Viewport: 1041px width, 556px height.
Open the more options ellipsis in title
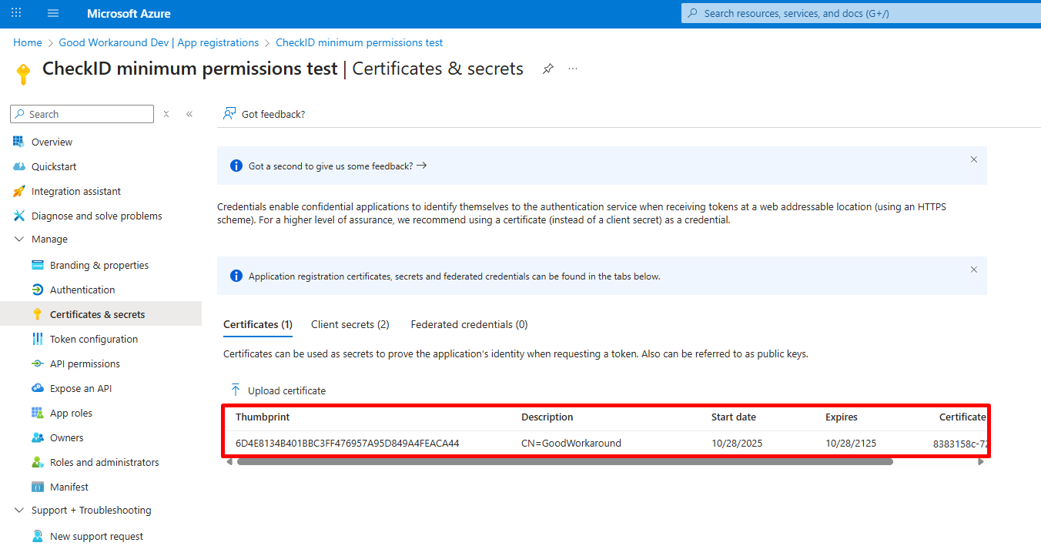point(573,69)
